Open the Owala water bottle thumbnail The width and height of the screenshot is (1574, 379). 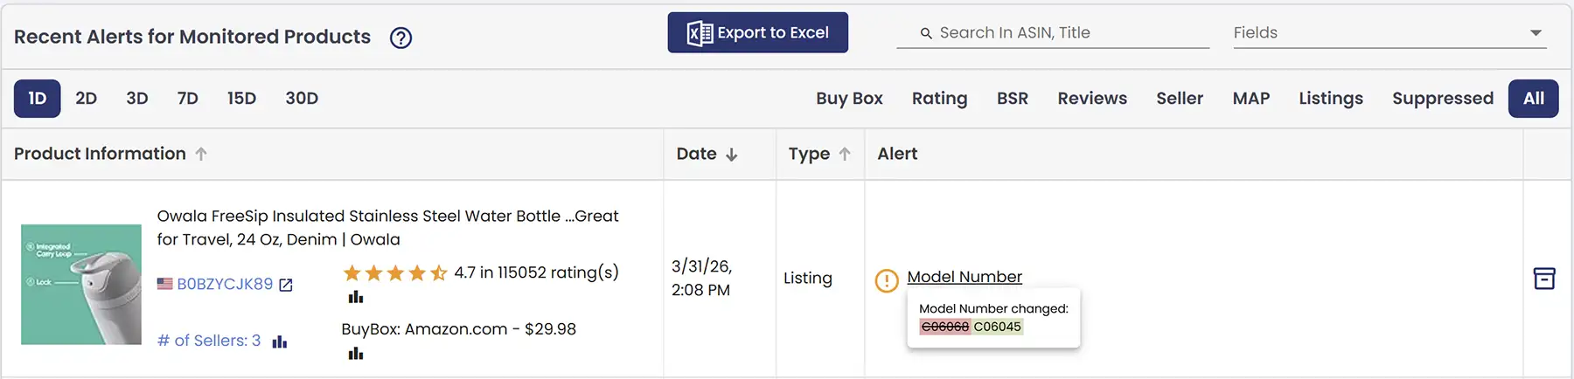pyautogui.click(x=81, y=285)
